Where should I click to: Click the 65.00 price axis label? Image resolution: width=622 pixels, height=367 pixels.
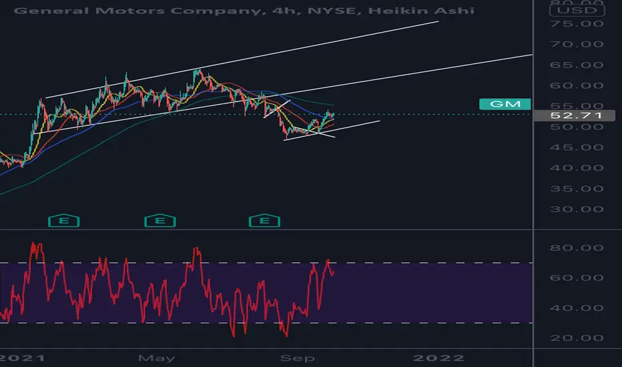(x=577, y=65)
